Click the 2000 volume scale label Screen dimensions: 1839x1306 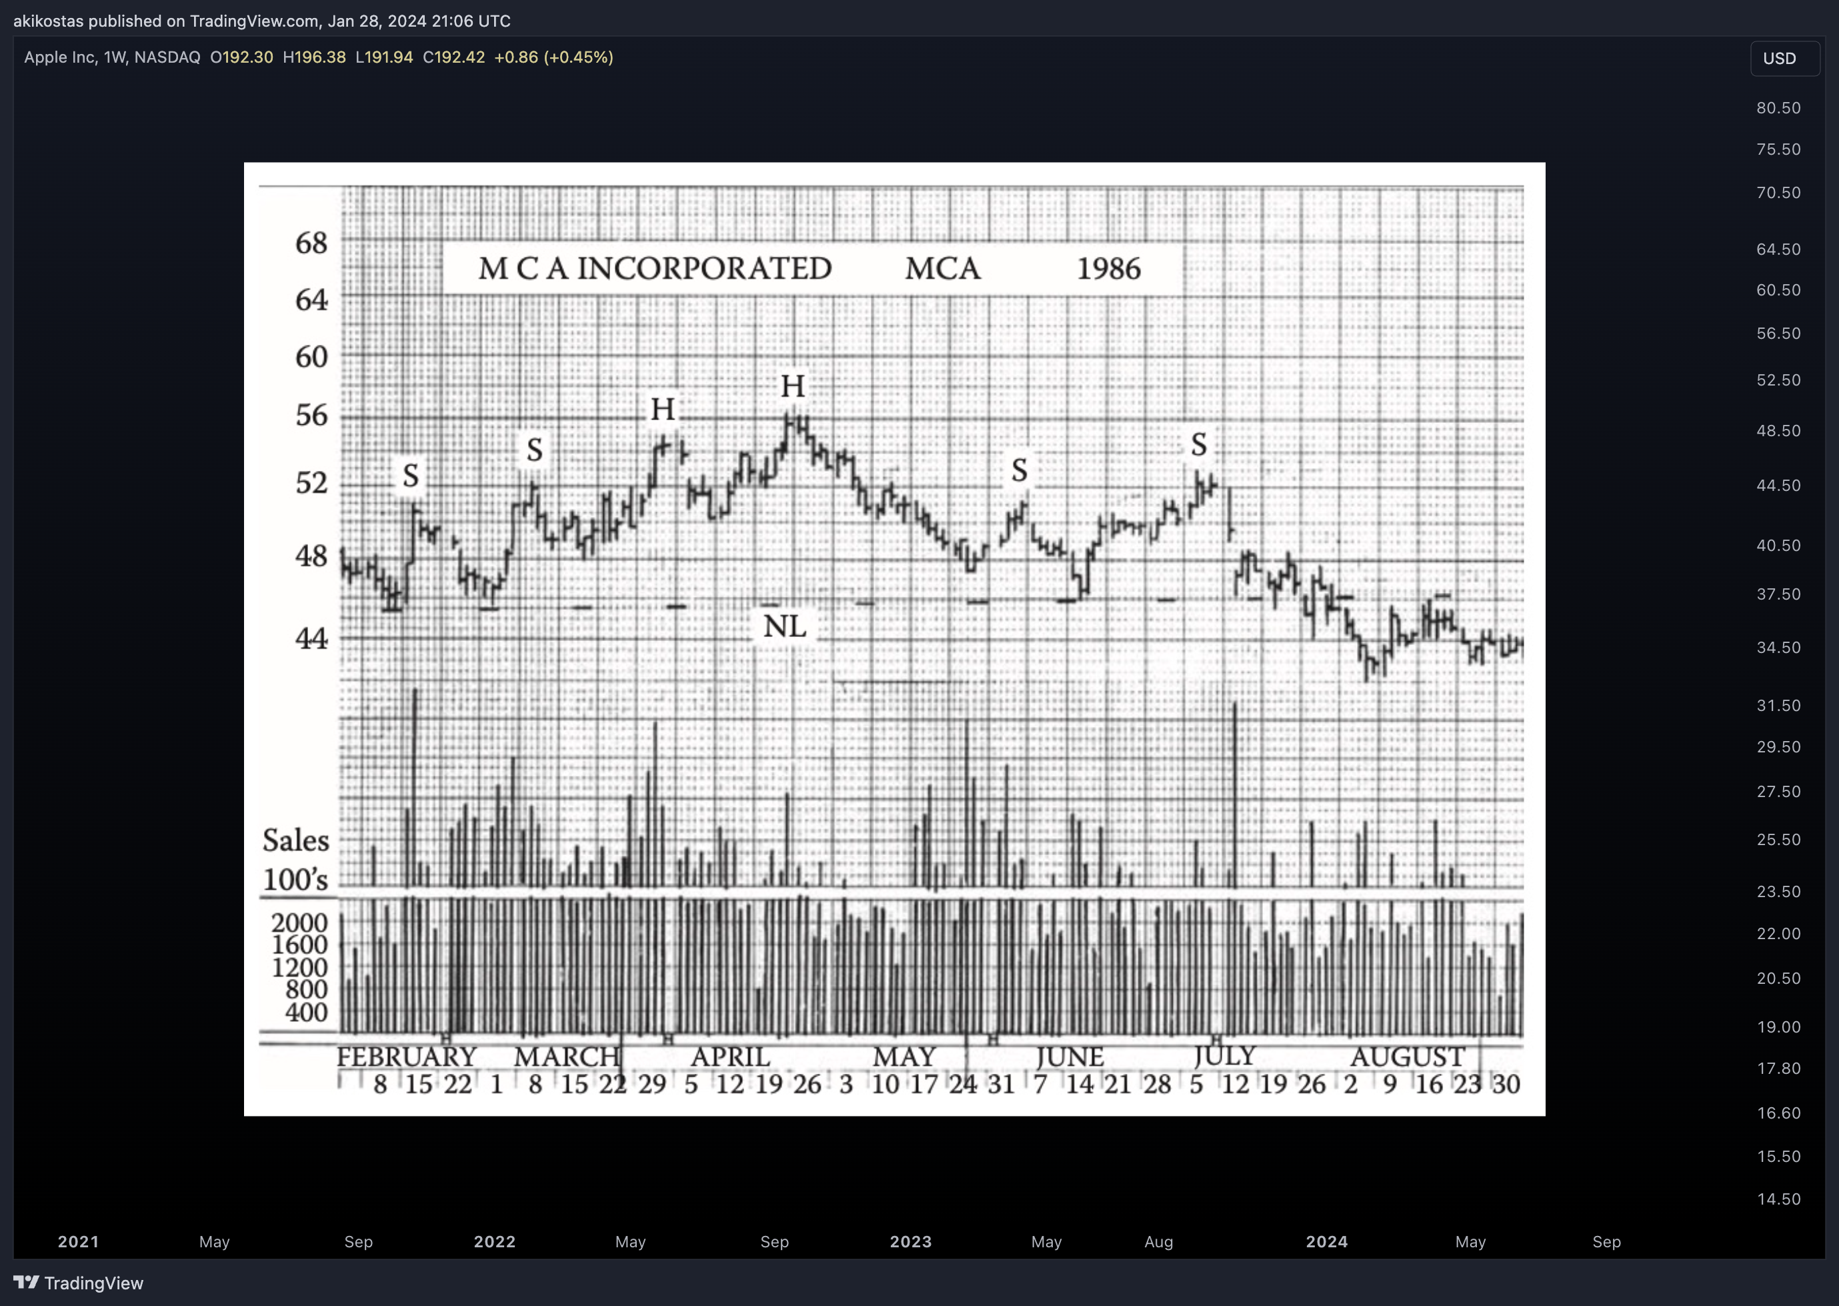299,922
